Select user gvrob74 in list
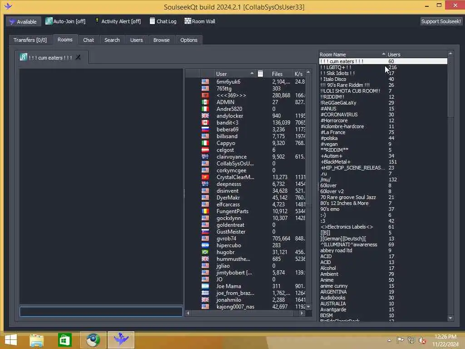 [226, 239]
